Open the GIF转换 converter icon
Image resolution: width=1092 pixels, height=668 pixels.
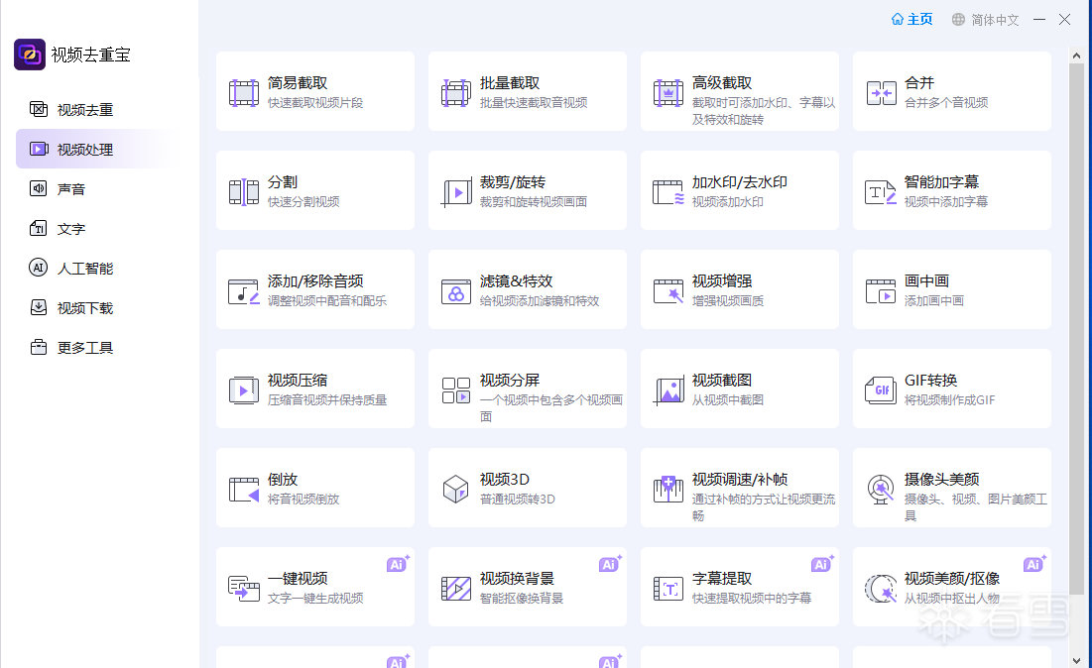[x=881, y=390]
